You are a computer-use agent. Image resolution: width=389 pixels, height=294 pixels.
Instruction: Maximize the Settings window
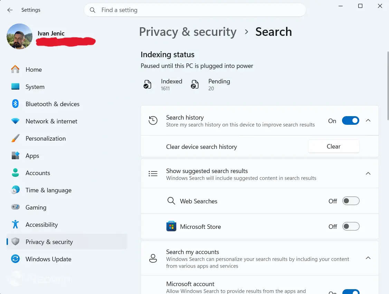click(360, 6)
